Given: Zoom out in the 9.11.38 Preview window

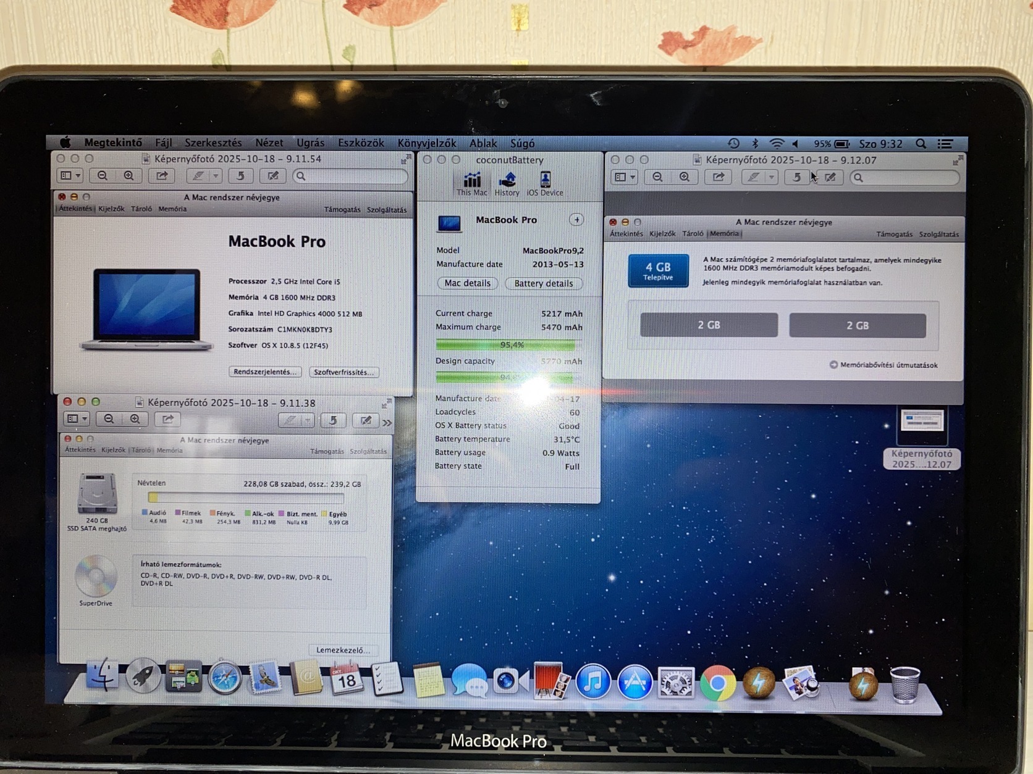Looking at the screenshot, I should 109,419.
